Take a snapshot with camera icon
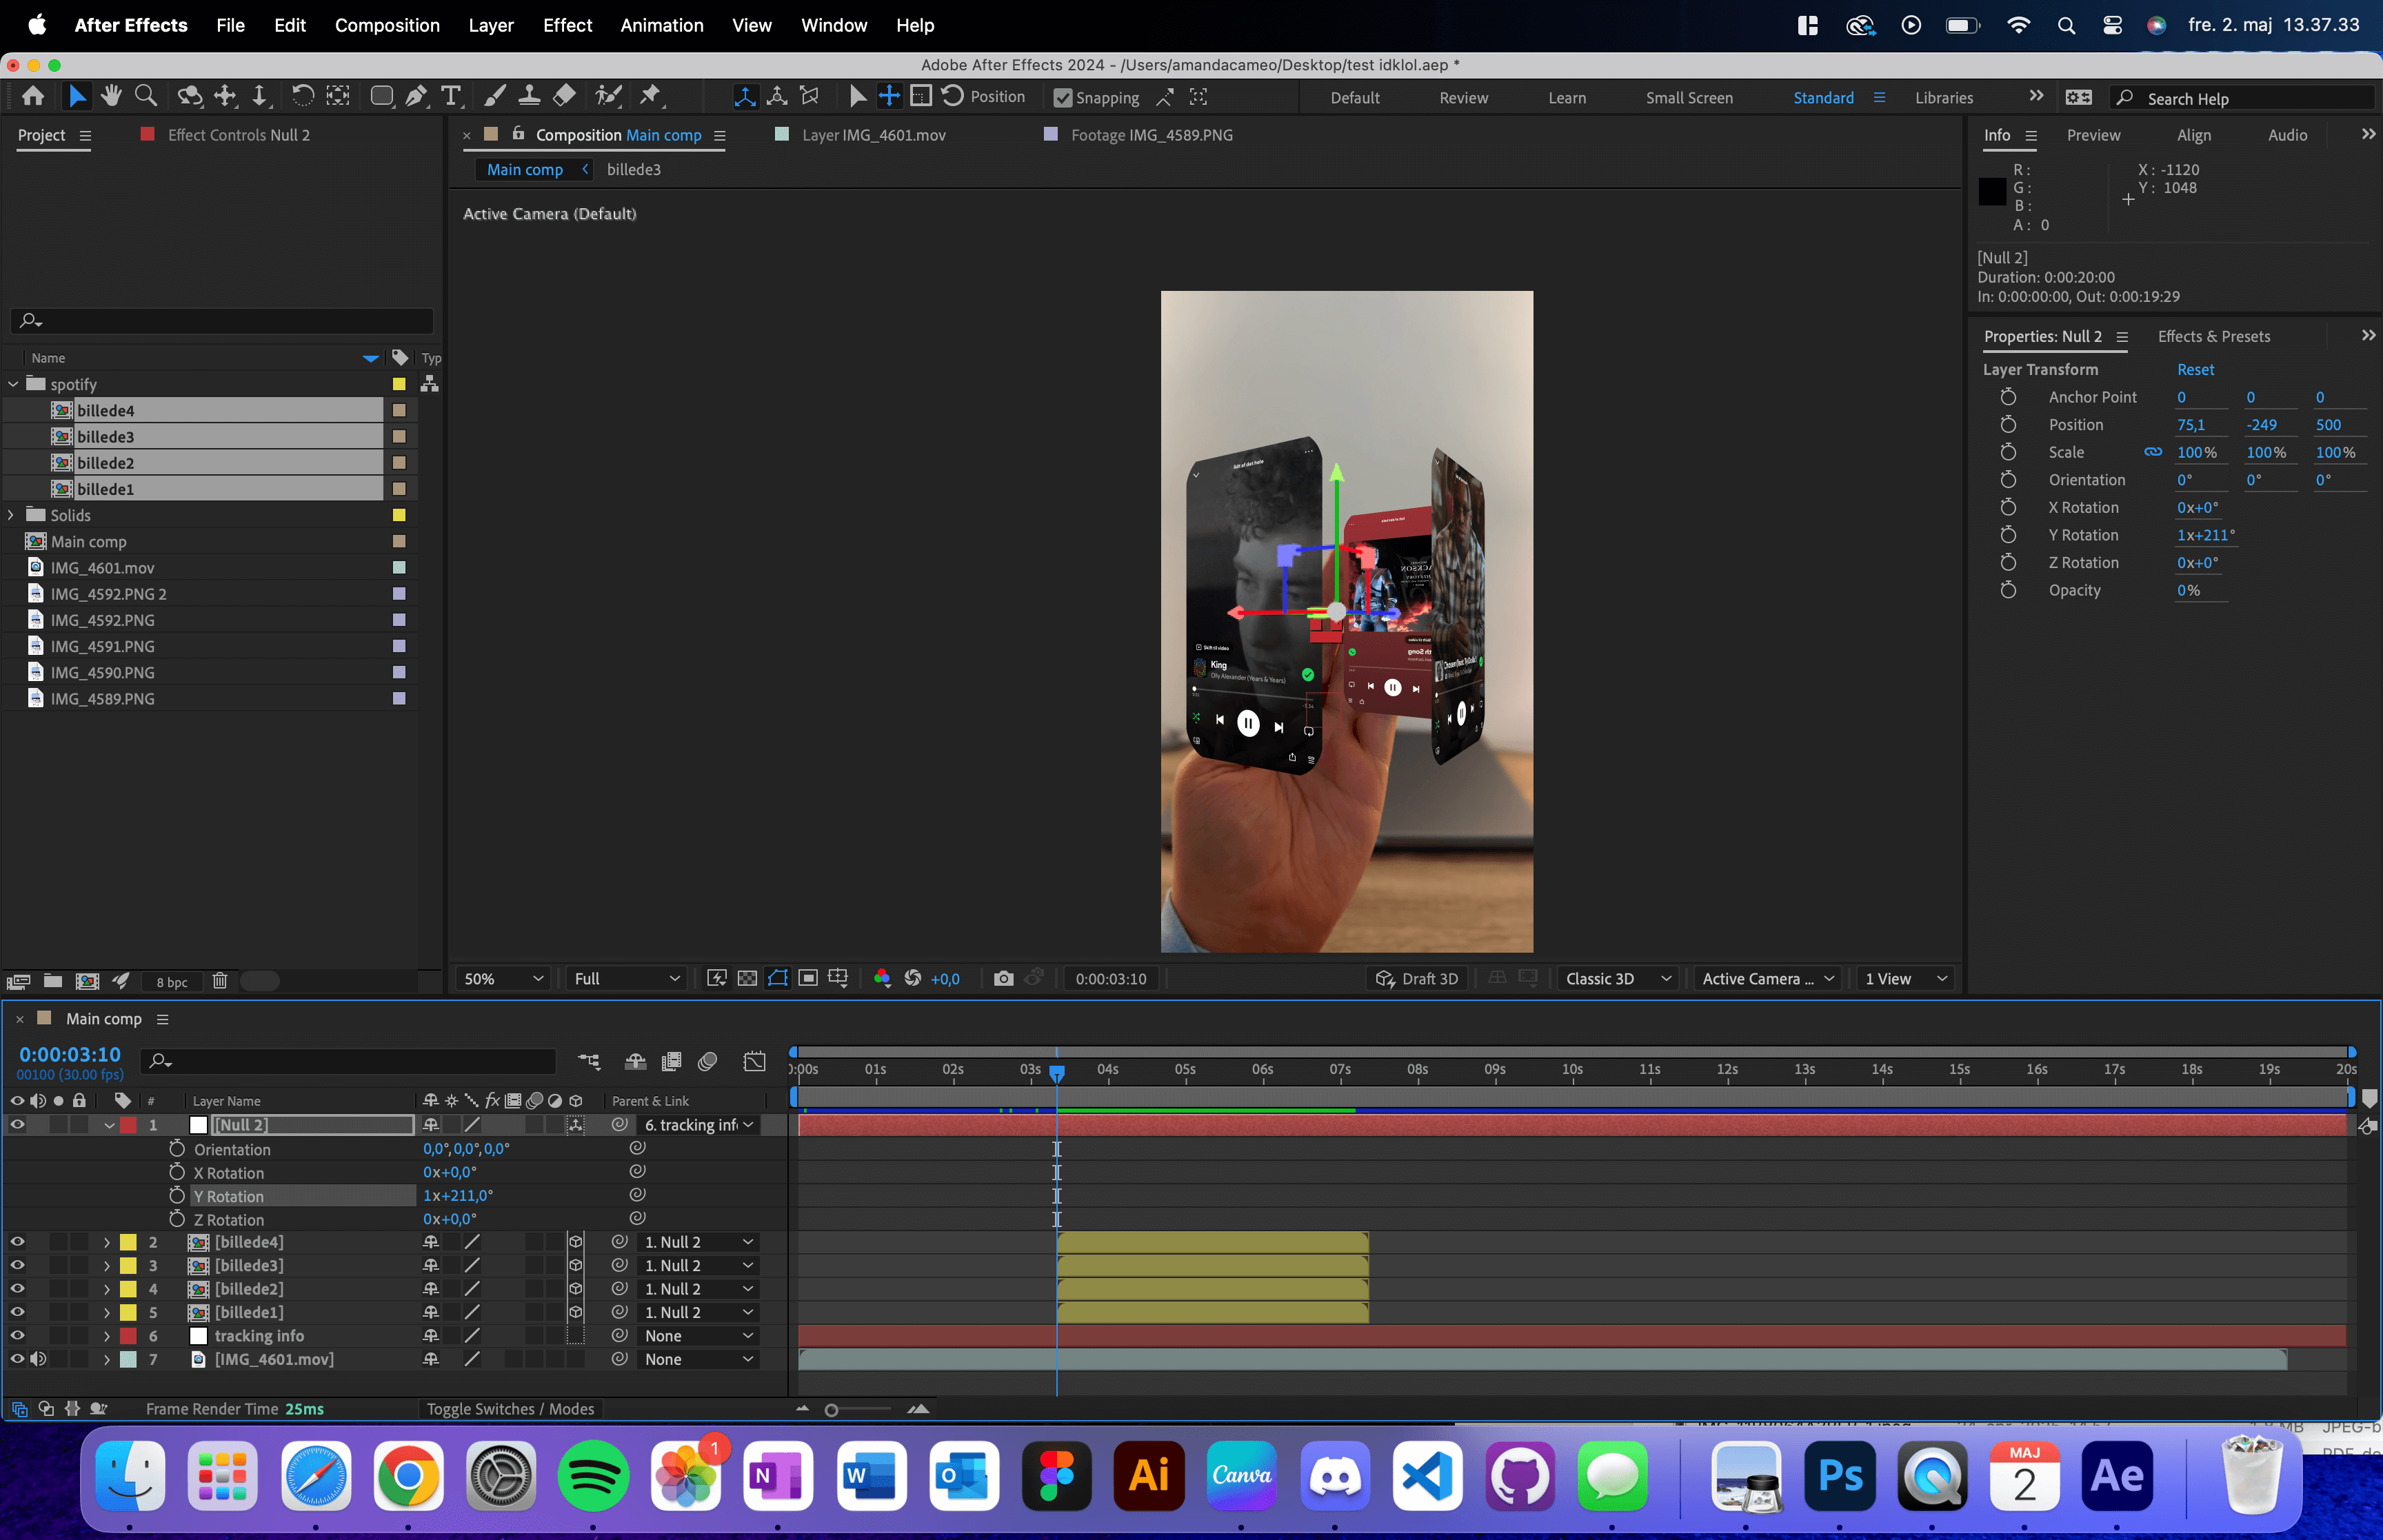 [x=1003, y=978]
